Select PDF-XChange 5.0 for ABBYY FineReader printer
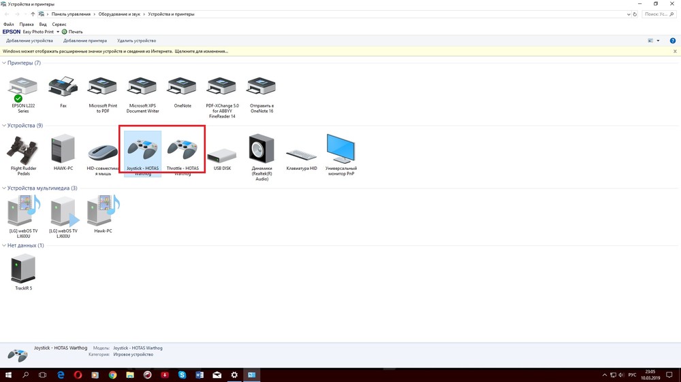 pos(223,98)
